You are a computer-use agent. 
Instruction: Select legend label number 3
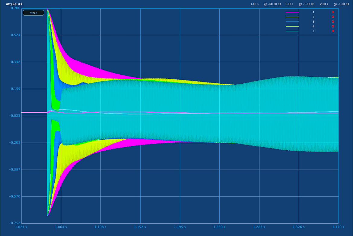pos(313,22)
